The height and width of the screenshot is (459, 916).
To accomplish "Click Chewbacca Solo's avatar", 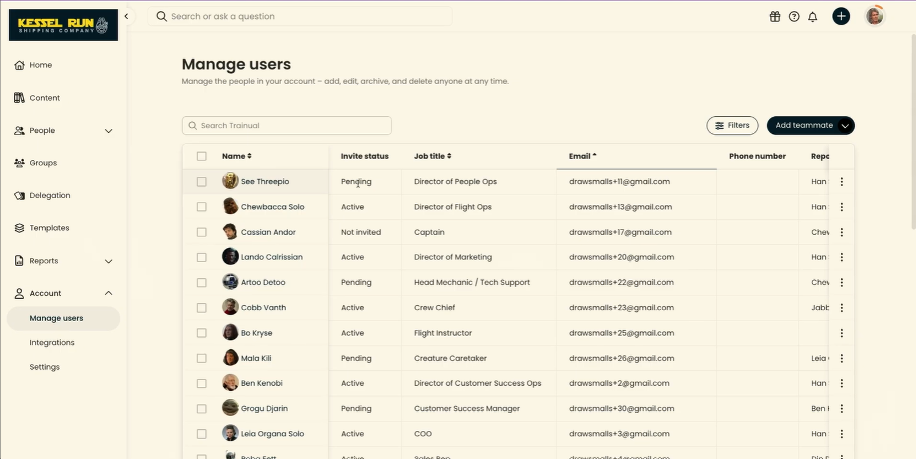I will [230, 206].
